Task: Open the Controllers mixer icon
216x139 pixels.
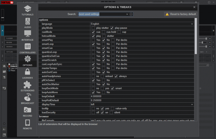Action: coord(28,46)
